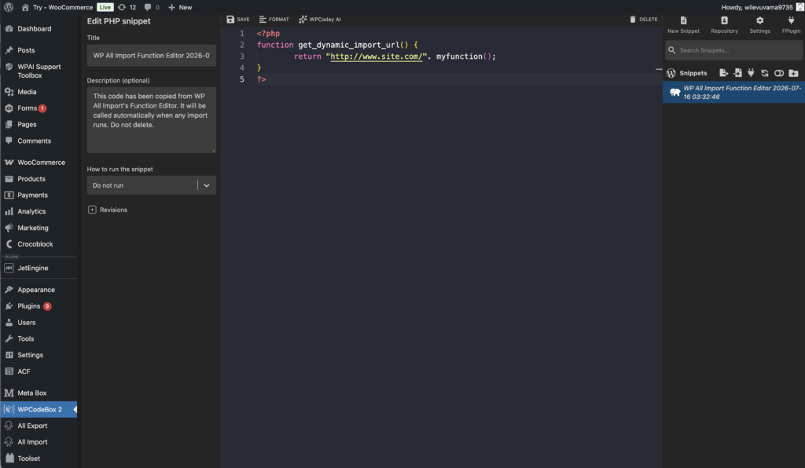Open comments bubble in admin bar
The image size is (805, 468).
[x=152, y=7]
